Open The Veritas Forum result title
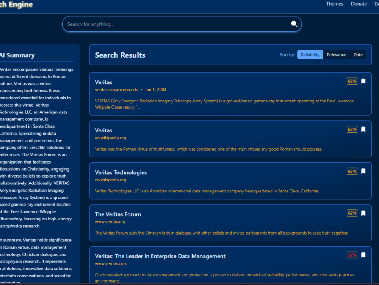 pyautogui.click(x=118, y=214)
